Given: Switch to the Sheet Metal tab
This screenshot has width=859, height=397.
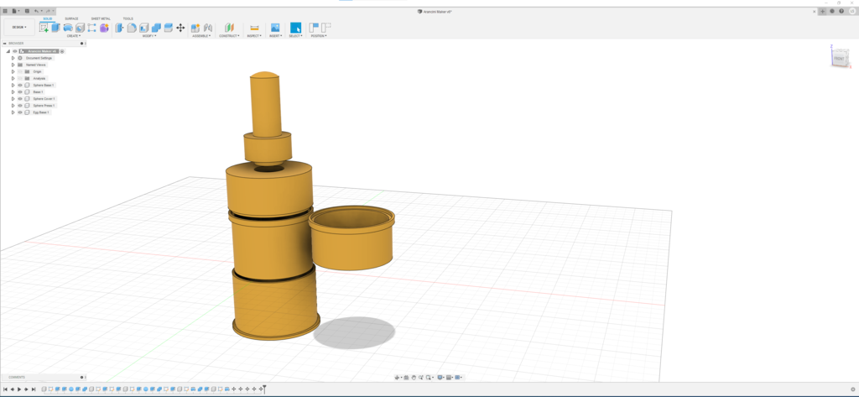Looking at the screenshot, I should (x=101, y=18).
